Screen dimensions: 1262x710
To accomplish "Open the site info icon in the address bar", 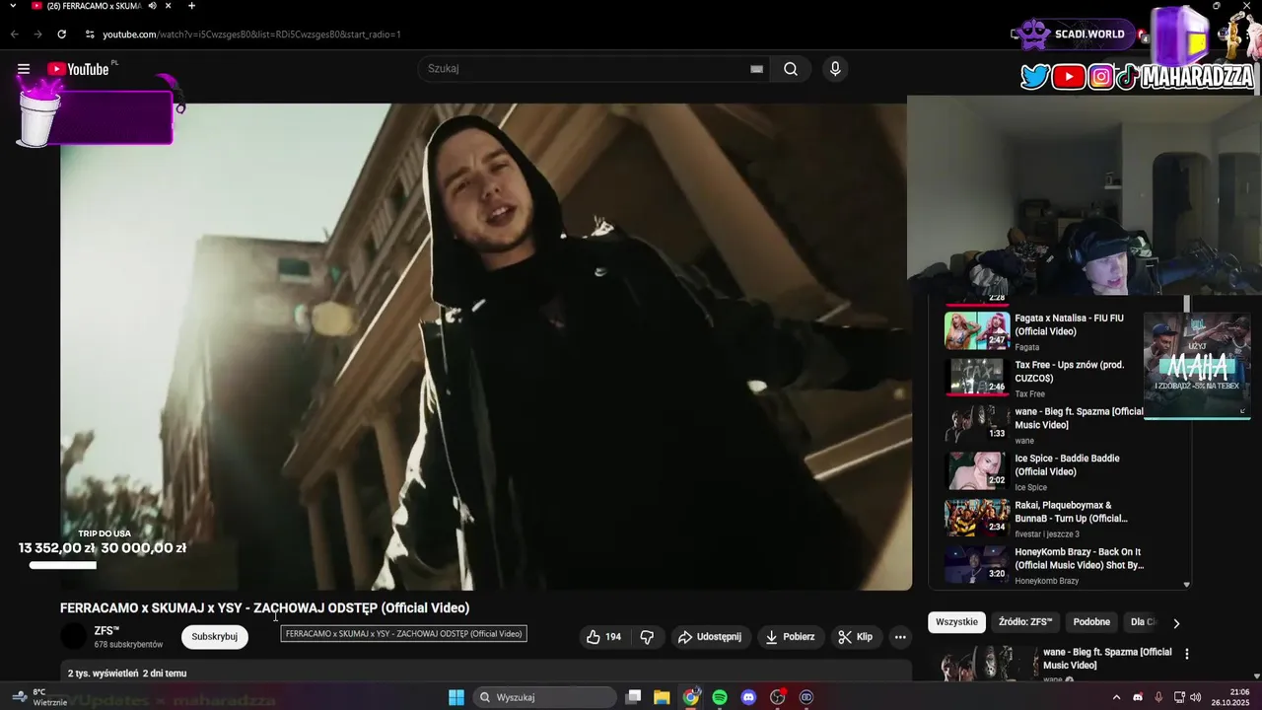I will (x=90, y=35).
